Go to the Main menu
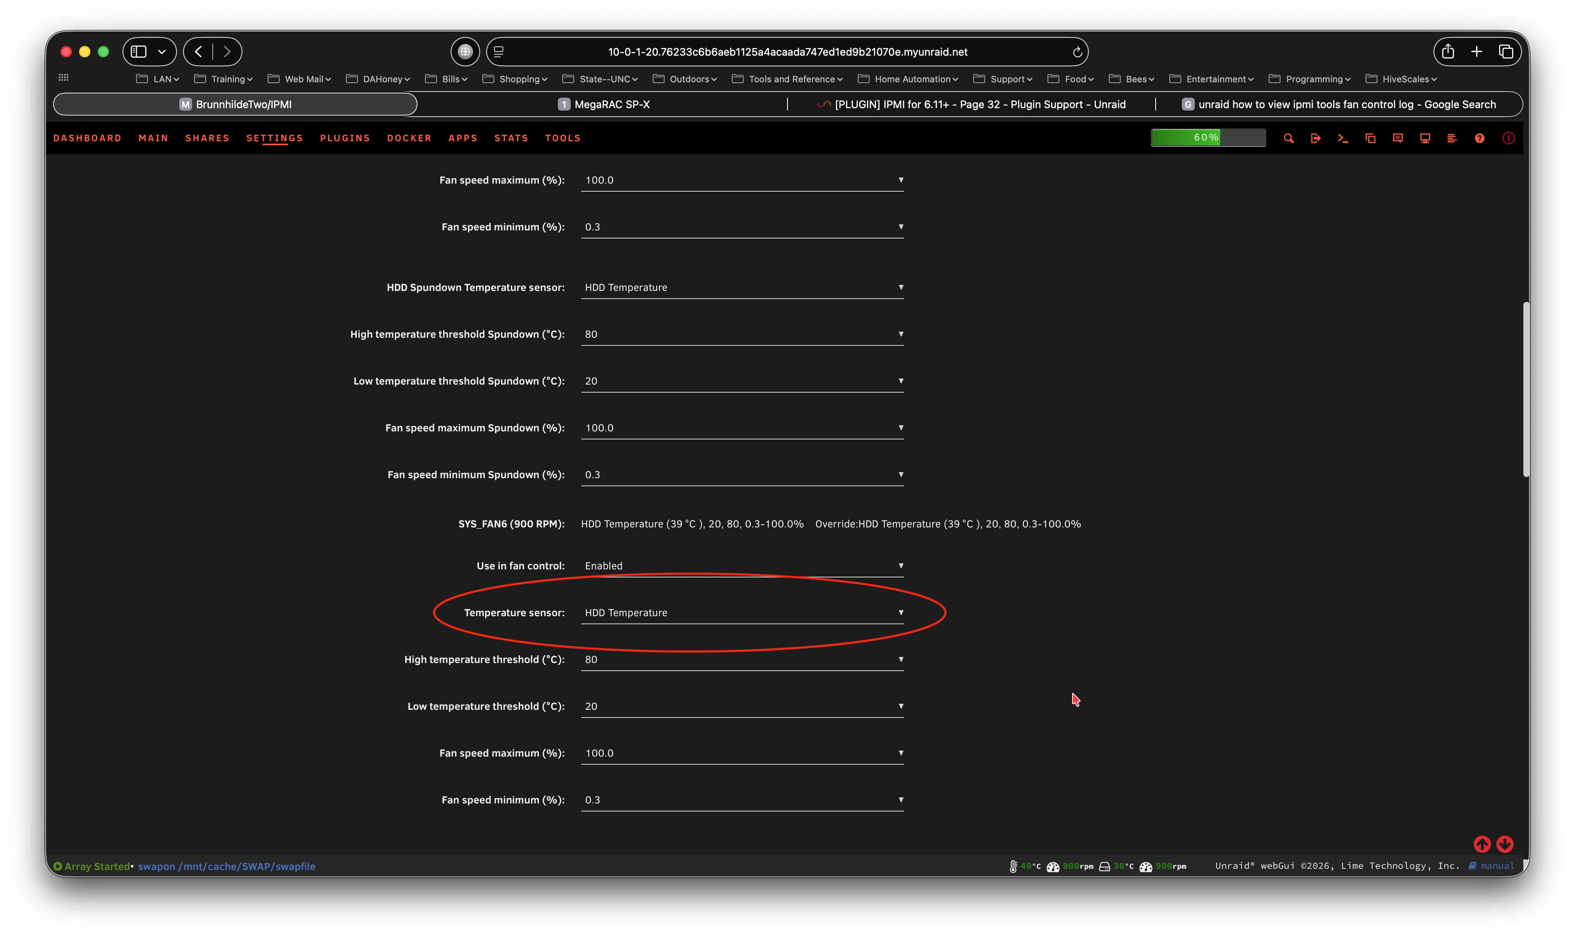This screenshot has width=1575, height=937. 153,138
